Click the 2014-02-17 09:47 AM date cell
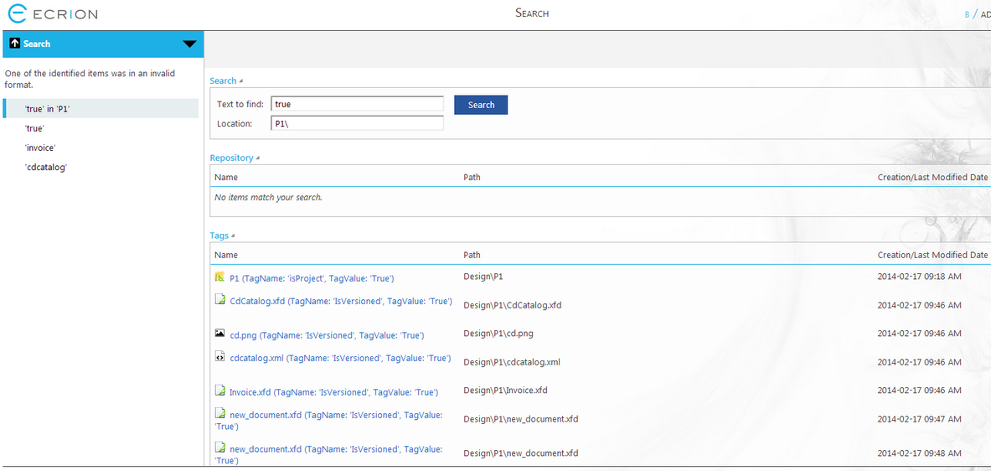This screenshot has width=991, height=471. 920,419
